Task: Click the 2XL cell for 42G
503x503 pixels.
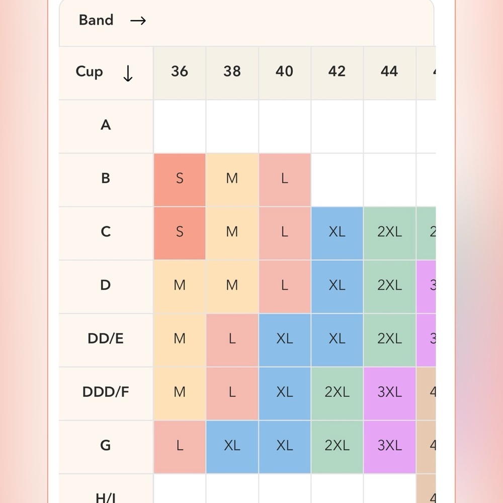Action: [337, 445]
